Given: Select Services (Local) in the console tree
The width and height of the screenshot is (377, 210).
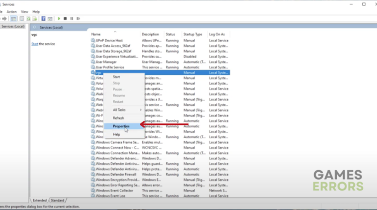Looking at the screenshot, I should pos(13,27).
